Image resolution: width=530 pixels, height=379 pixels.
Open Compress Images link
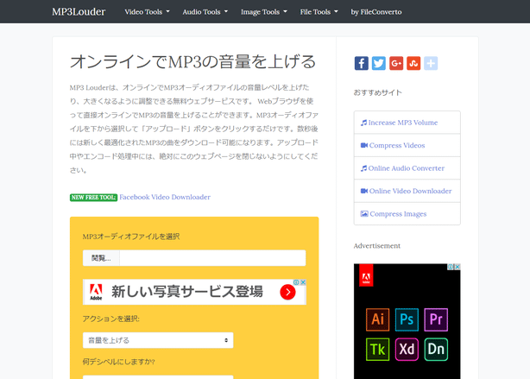coord(398,214)
